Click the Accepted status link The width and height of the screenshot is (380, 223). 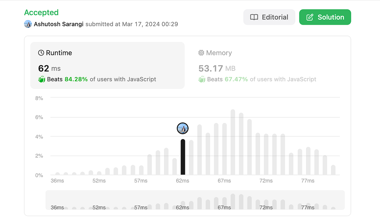click(x=41, y=12)
